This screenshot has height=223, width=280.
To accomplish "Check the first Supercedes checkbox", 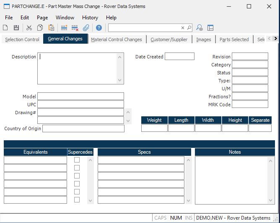I will click(x=77, y=160).
